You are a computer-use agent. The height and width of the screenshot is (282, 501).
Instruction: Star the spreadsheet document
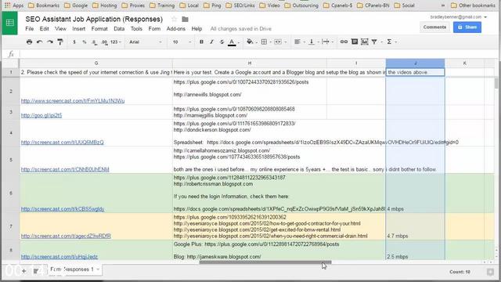pyautogui.click(x=174, y=19)
